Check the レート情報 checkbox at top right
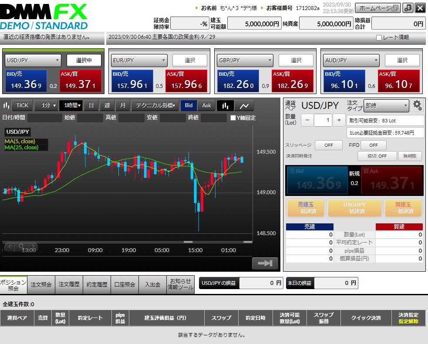This screenshot has width=428, height=344. pyautogui.click(x=378, y=38)
